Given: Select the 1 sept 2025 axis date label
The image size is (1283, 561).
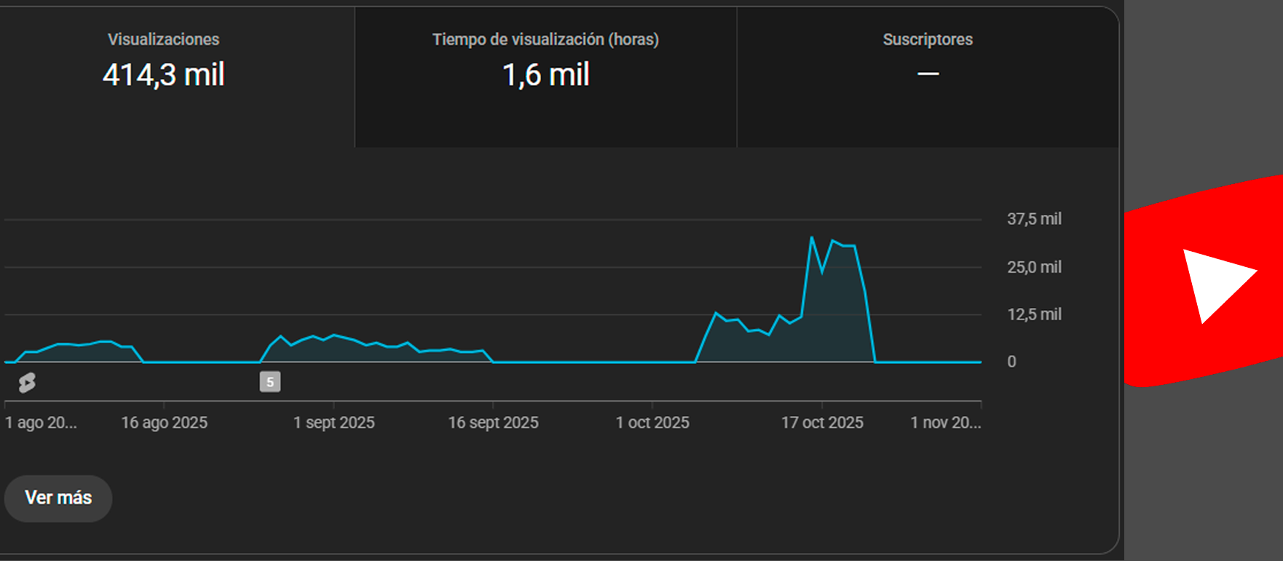Looking at the screenshot, I should (x=333, y=423).
